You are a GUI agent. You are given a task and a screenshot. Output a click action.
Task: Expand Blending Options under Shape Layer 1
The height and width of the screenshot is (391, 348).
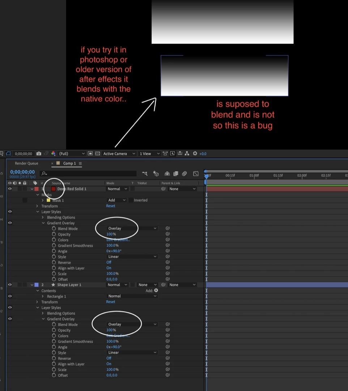tap(43, 313)
